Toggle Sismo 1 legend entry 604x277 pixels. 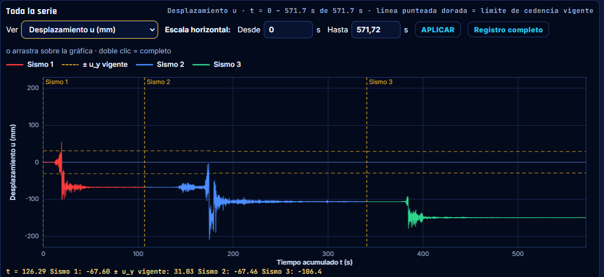click(x=30, y=65)
